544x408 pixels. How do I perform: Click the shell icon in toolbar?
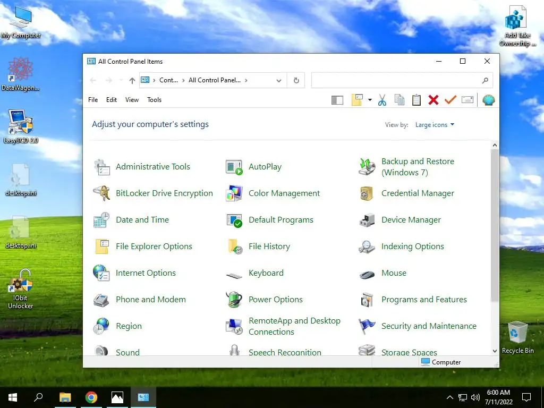(x=489, y=100)
